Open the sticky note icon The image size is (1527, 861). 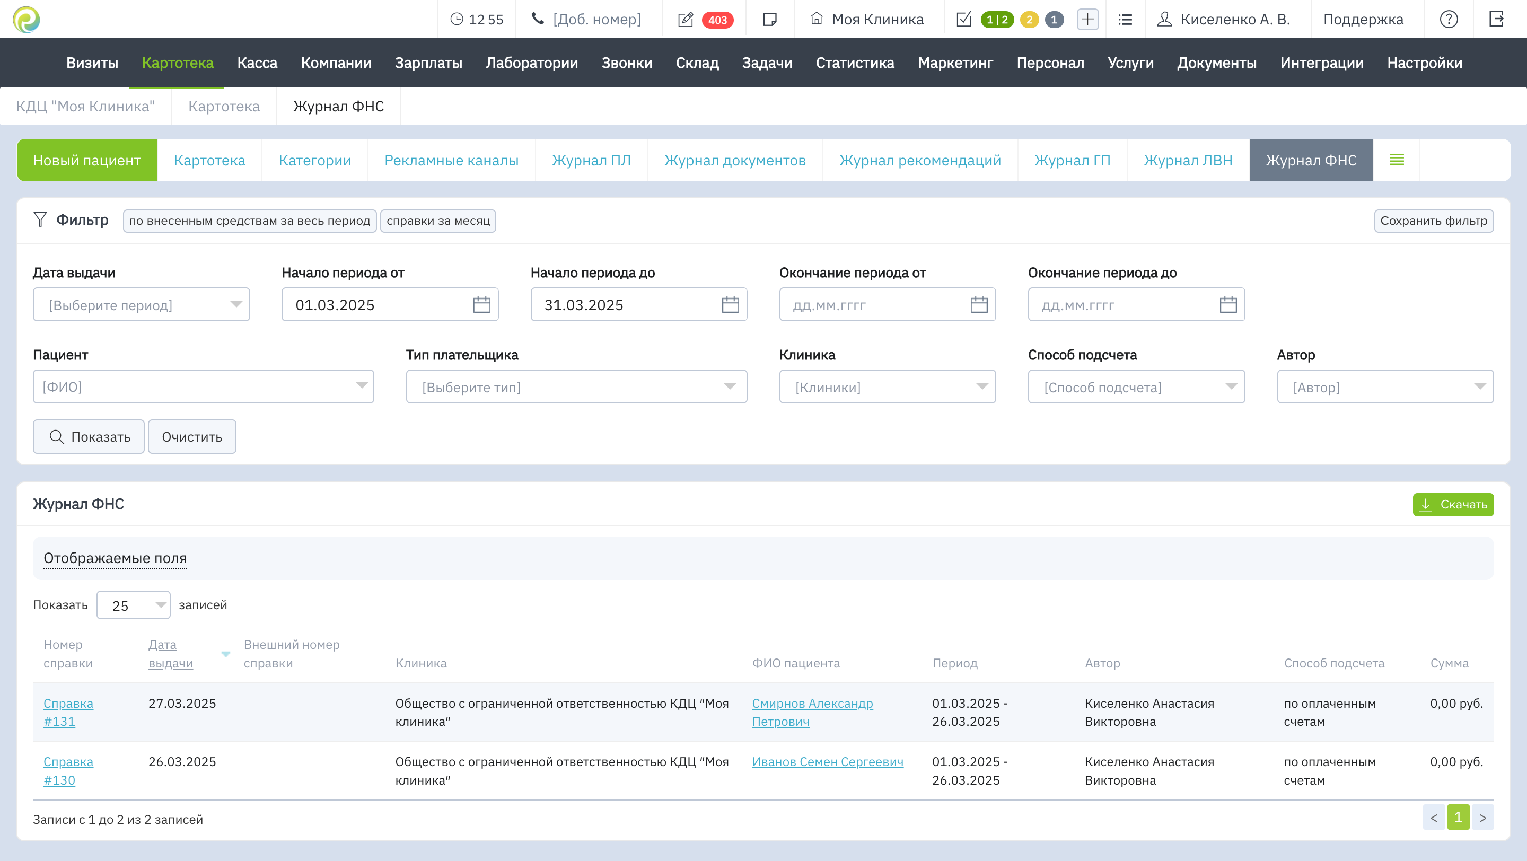coord(769,20)
